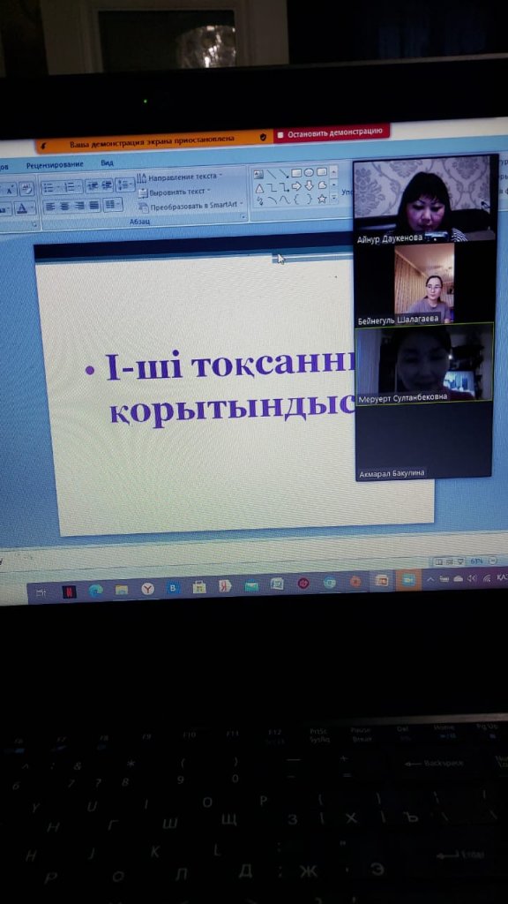Open Microsoft Edge from the taskbar
Screen dimensions: 508x904
pos(95,590)
